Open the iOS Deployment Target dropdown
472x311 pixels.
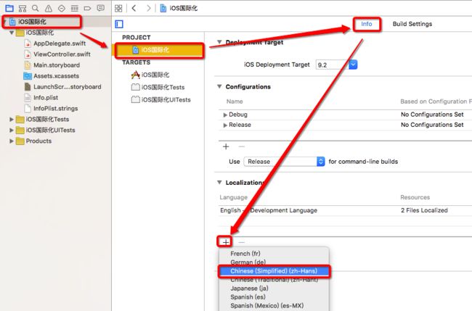click(x=353, y=65)
